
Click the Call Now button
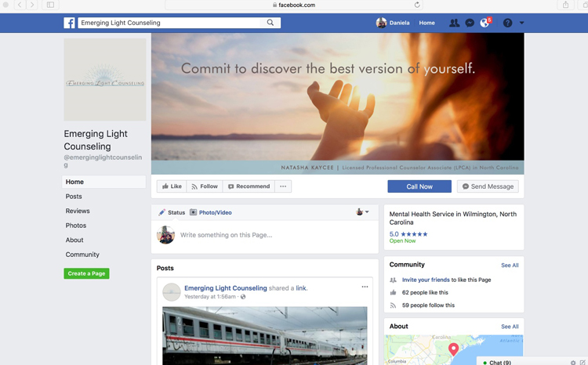(419, 186)
